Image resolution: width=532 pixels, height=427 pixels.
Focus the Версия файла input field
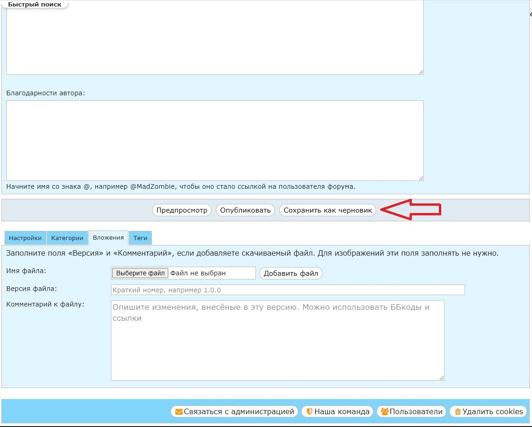click(288, 290)
